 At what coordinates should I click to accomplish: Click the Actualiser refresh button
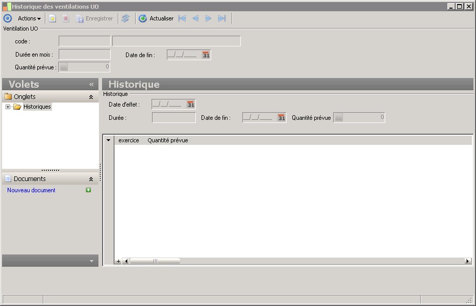point(156,18)
